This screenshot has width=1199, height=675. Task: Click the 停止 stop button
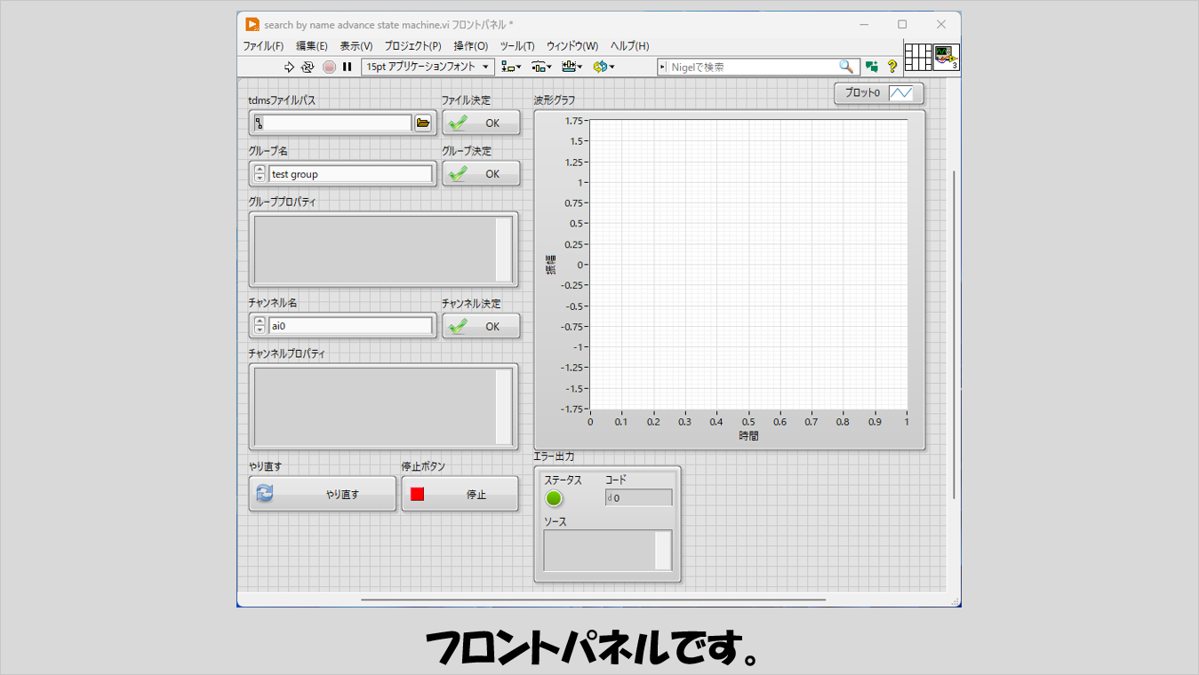click(x=460, y=494)
